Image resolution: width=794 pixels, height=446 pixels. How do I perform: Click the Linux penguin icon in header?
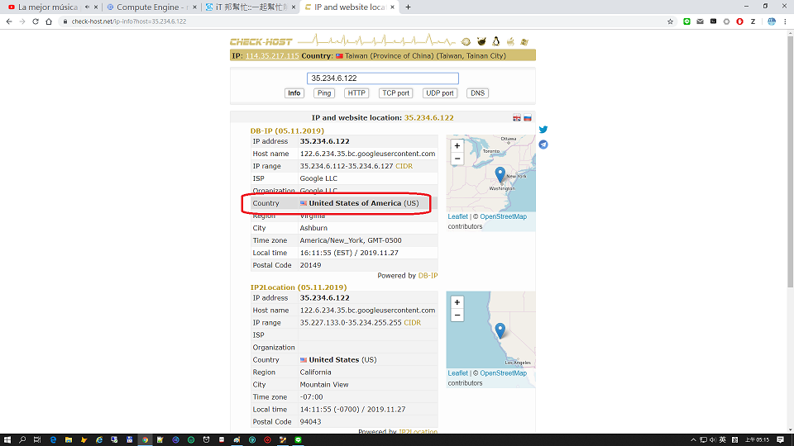[x=495, y=41]
